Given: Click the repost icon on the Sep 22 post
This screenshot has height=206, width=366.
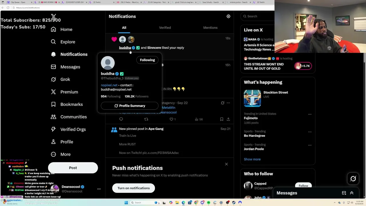Looking at the screenshot, I should 146,119.
